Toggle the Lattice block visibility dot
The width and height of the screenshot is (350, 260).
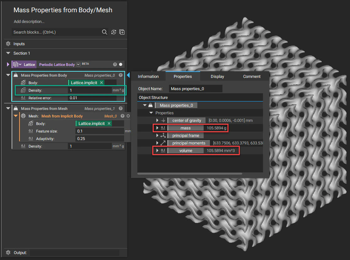coord(121,64)
